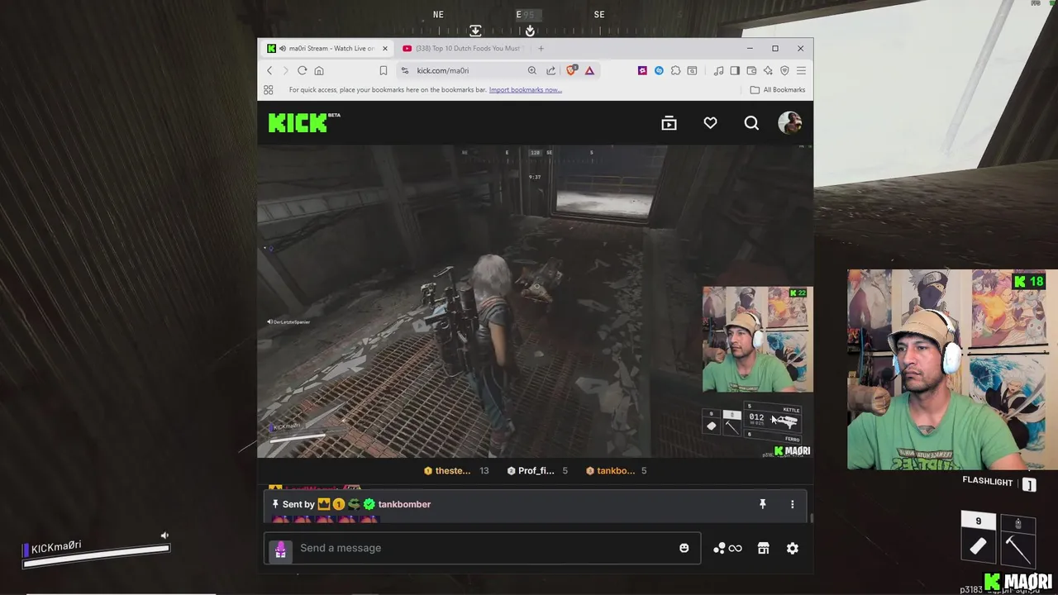
Task: Select tankbo... leaderboard entry
Action: click(x=617, y=471)
